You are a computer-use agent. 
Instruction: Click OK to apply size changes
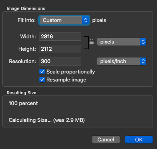(x=139, y=139)
